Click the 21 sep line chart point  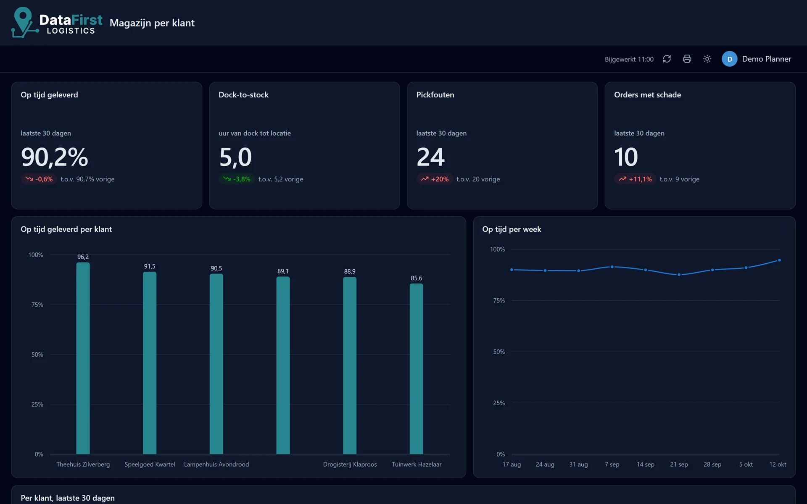click(679, 275)
